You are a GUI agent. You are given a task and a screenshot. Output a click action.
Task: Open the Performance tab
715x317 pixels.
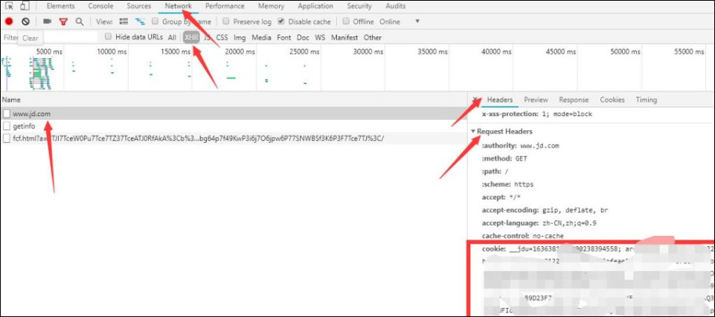pyautogui.click(x=225, y=7)
